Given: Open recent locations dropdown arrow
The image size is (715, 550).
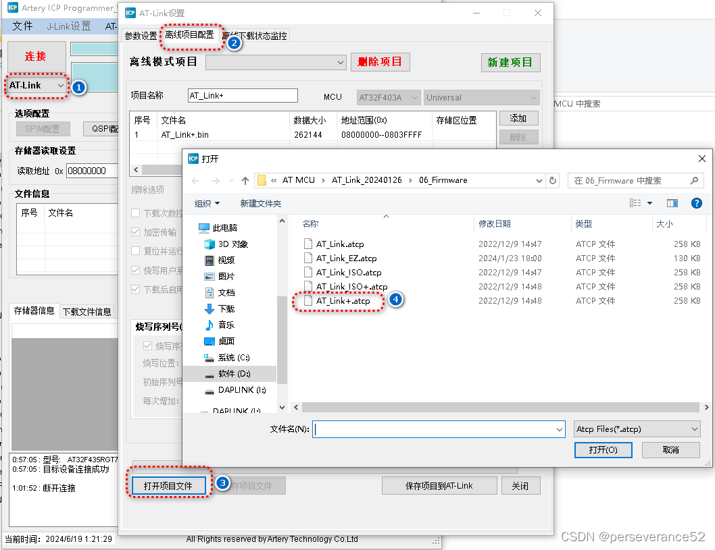Looking at the screenshot, I should 231,181.
